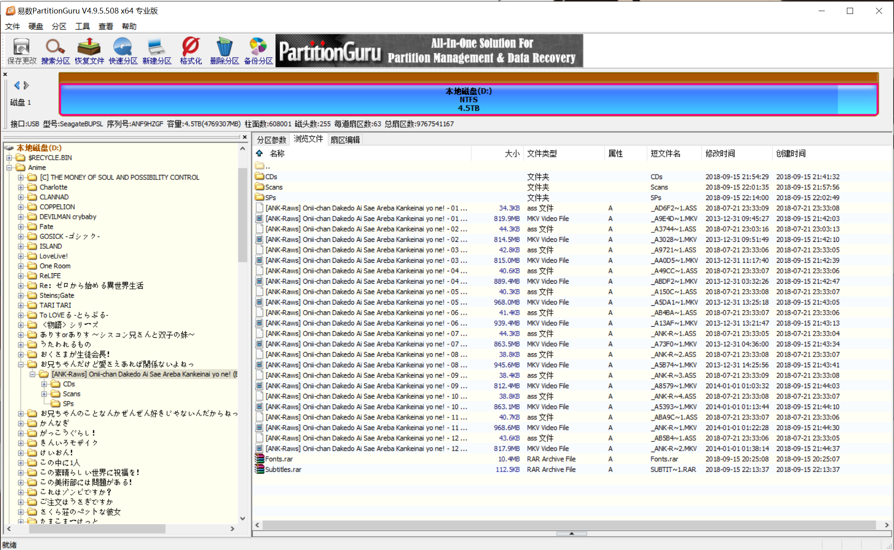Image resolution: width=894 pixels, height=550 pixels.
Task: Switch to the 扇区编辑 tab
Action: tap(345, 140)
